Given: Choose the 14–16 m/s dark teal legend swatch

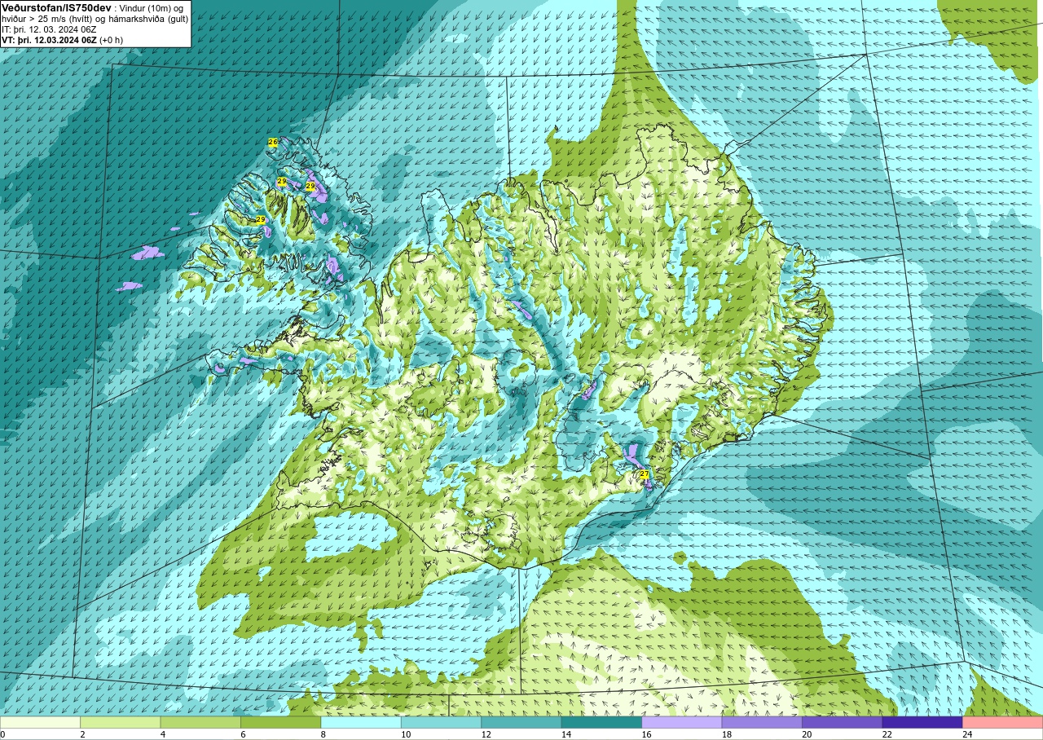Looking at the screenshot, I should pyautogui.click(x=601, y=722).
